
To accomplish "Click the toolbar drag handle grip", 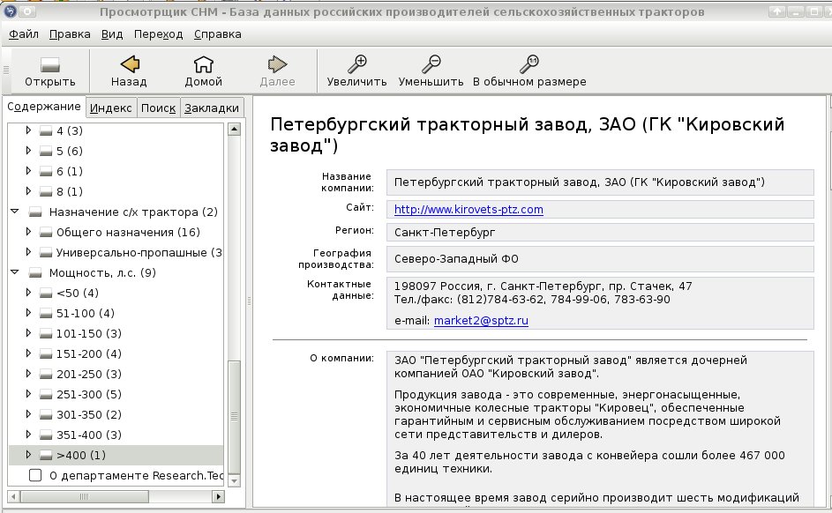I will (x=6, y=70).
